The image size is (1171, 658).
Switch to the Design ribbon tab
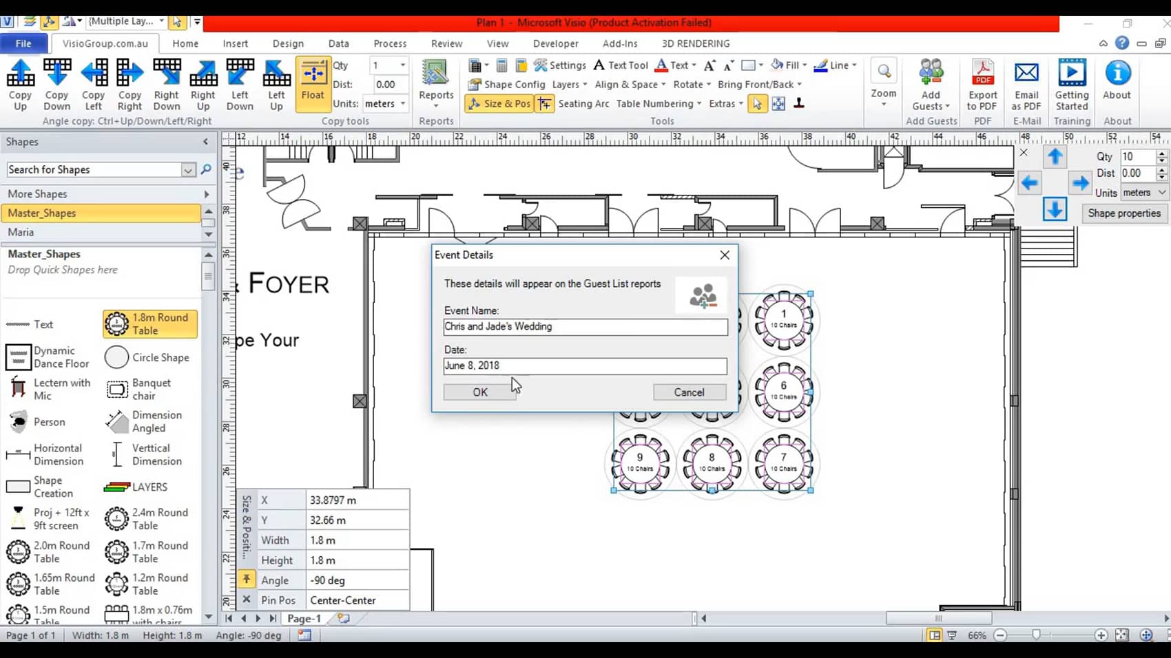coord(287,43)
